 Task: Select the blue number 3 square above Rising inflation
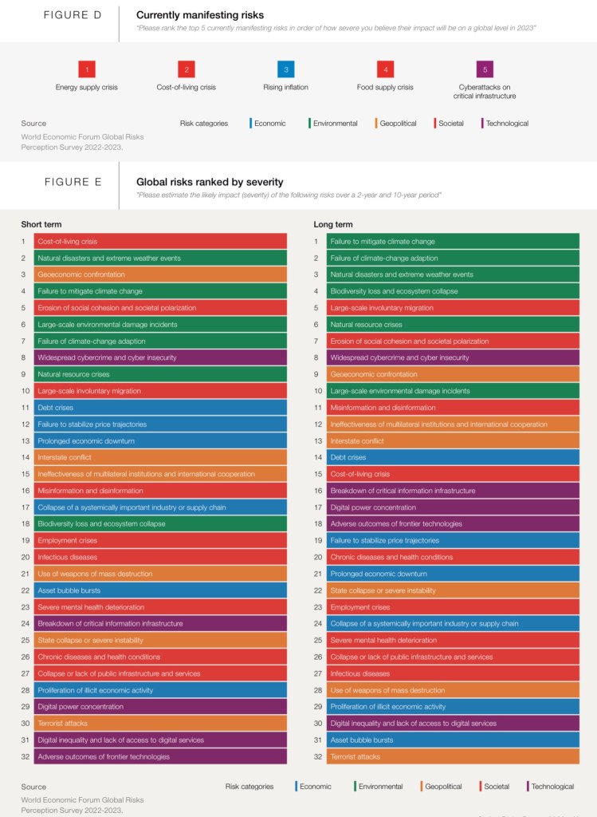pos(286,69)
